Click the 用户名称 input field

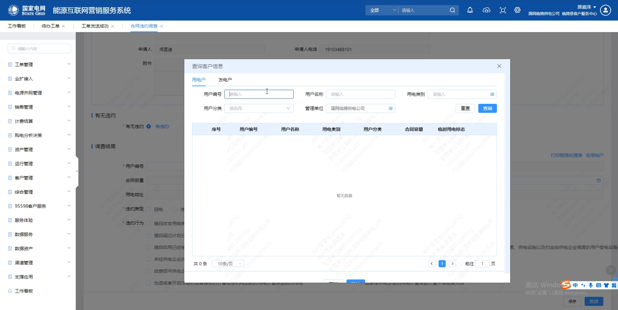tap(360, 94)
